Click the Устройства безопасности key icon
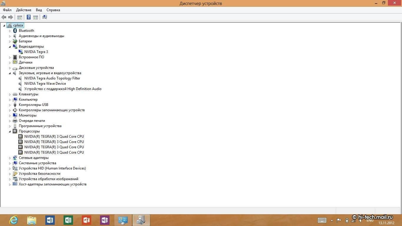The width and height of the screenshot is (402, 226). pos(15,174)
